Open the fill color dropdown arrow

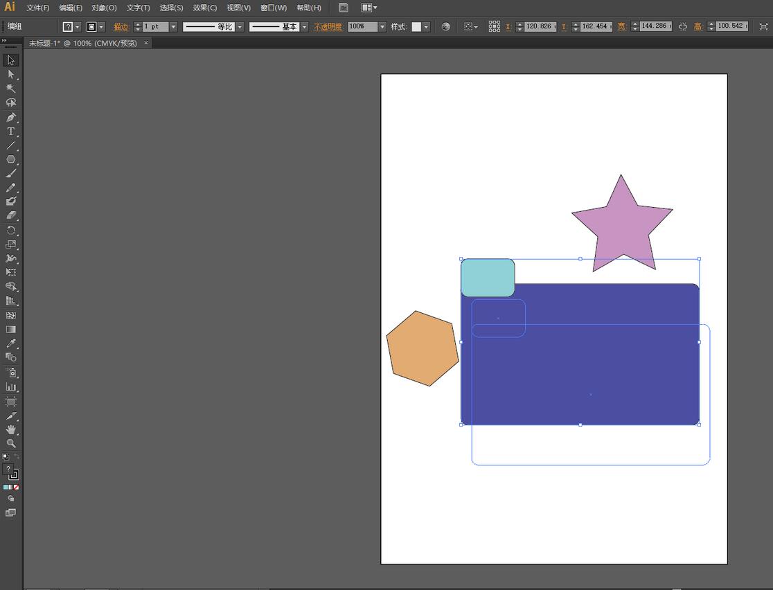[x=78, y=26]
